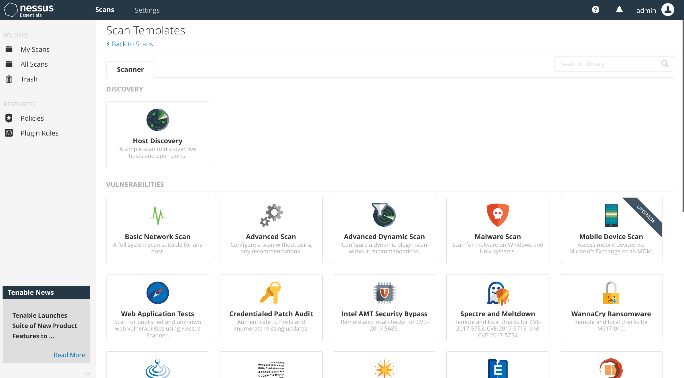The width and height of the screenshot is (684, 378).
Task: Click the notification bell icon
Action: (x=620, y=10)
